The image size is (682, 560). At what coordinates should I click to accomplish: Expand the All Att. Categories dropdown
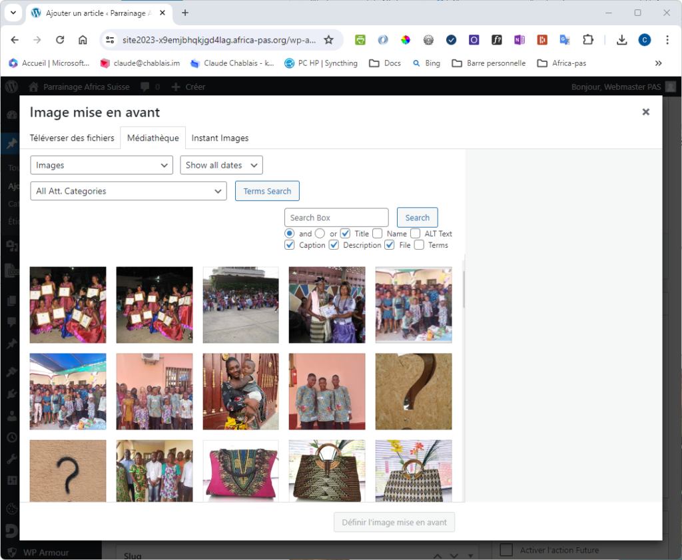(x=129, y=191)
